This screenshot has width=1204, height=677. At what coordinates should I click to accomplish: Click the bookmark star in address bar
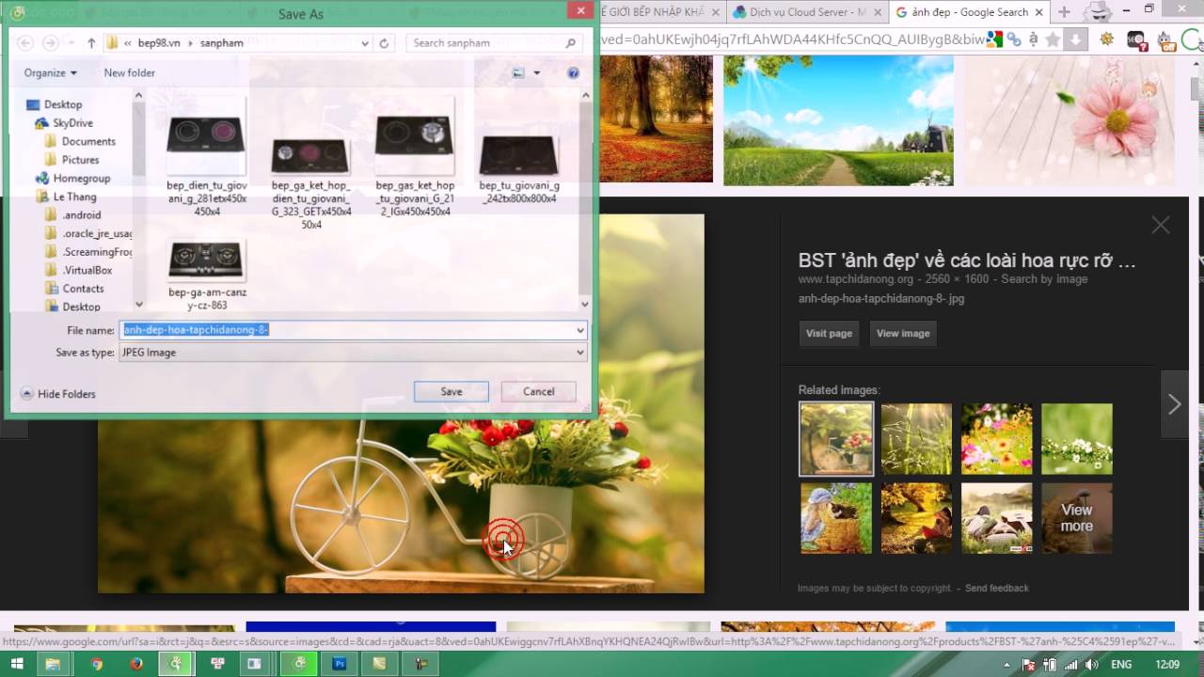1053,39
